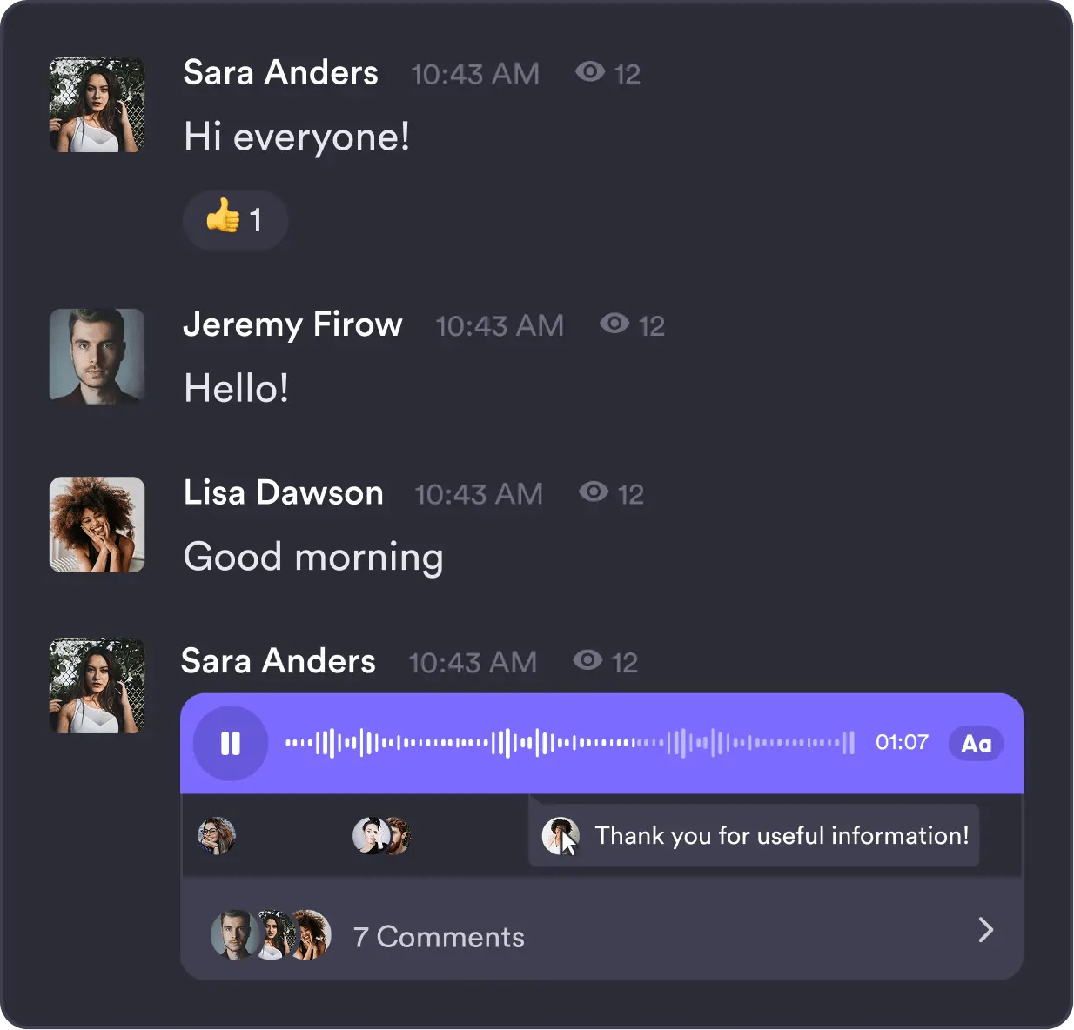The image size is (1074, 1030).
Task: Expand the 7 Comments section
Action: point(439,936)
